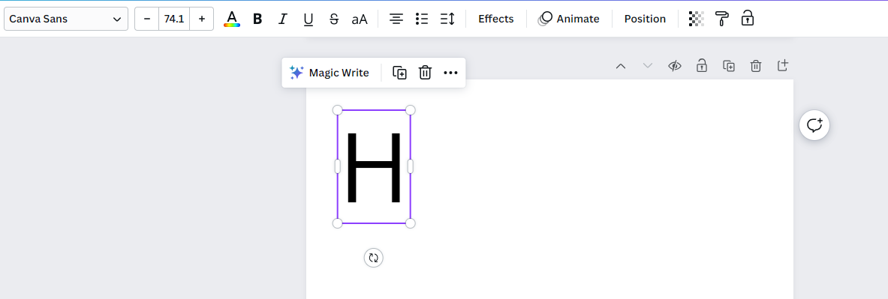Delete the selected text box using the floating toolbar trash icon

point(426,73)
